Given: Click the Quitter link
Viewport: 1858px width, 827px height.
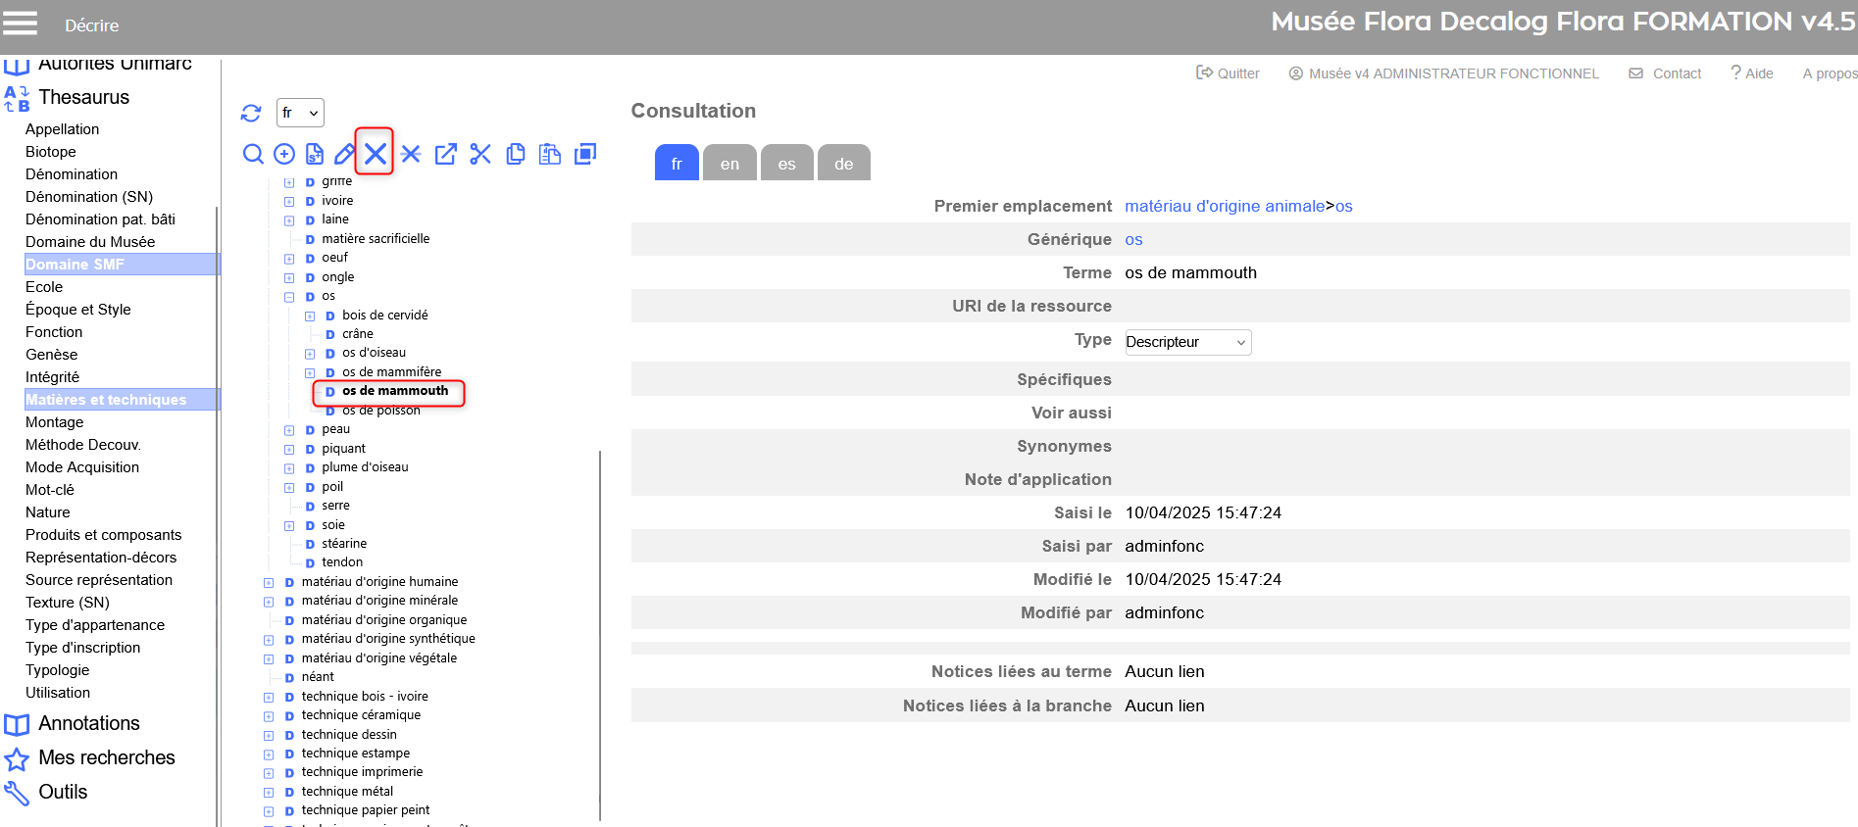Looking at the screenshot, I should tap(1229, 73).
